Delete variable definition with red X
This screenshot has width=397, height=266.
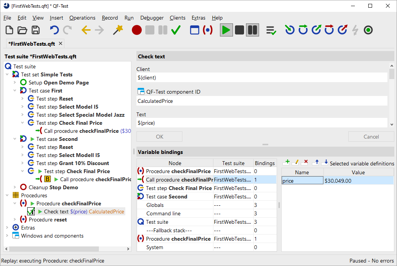click(305, 162)
